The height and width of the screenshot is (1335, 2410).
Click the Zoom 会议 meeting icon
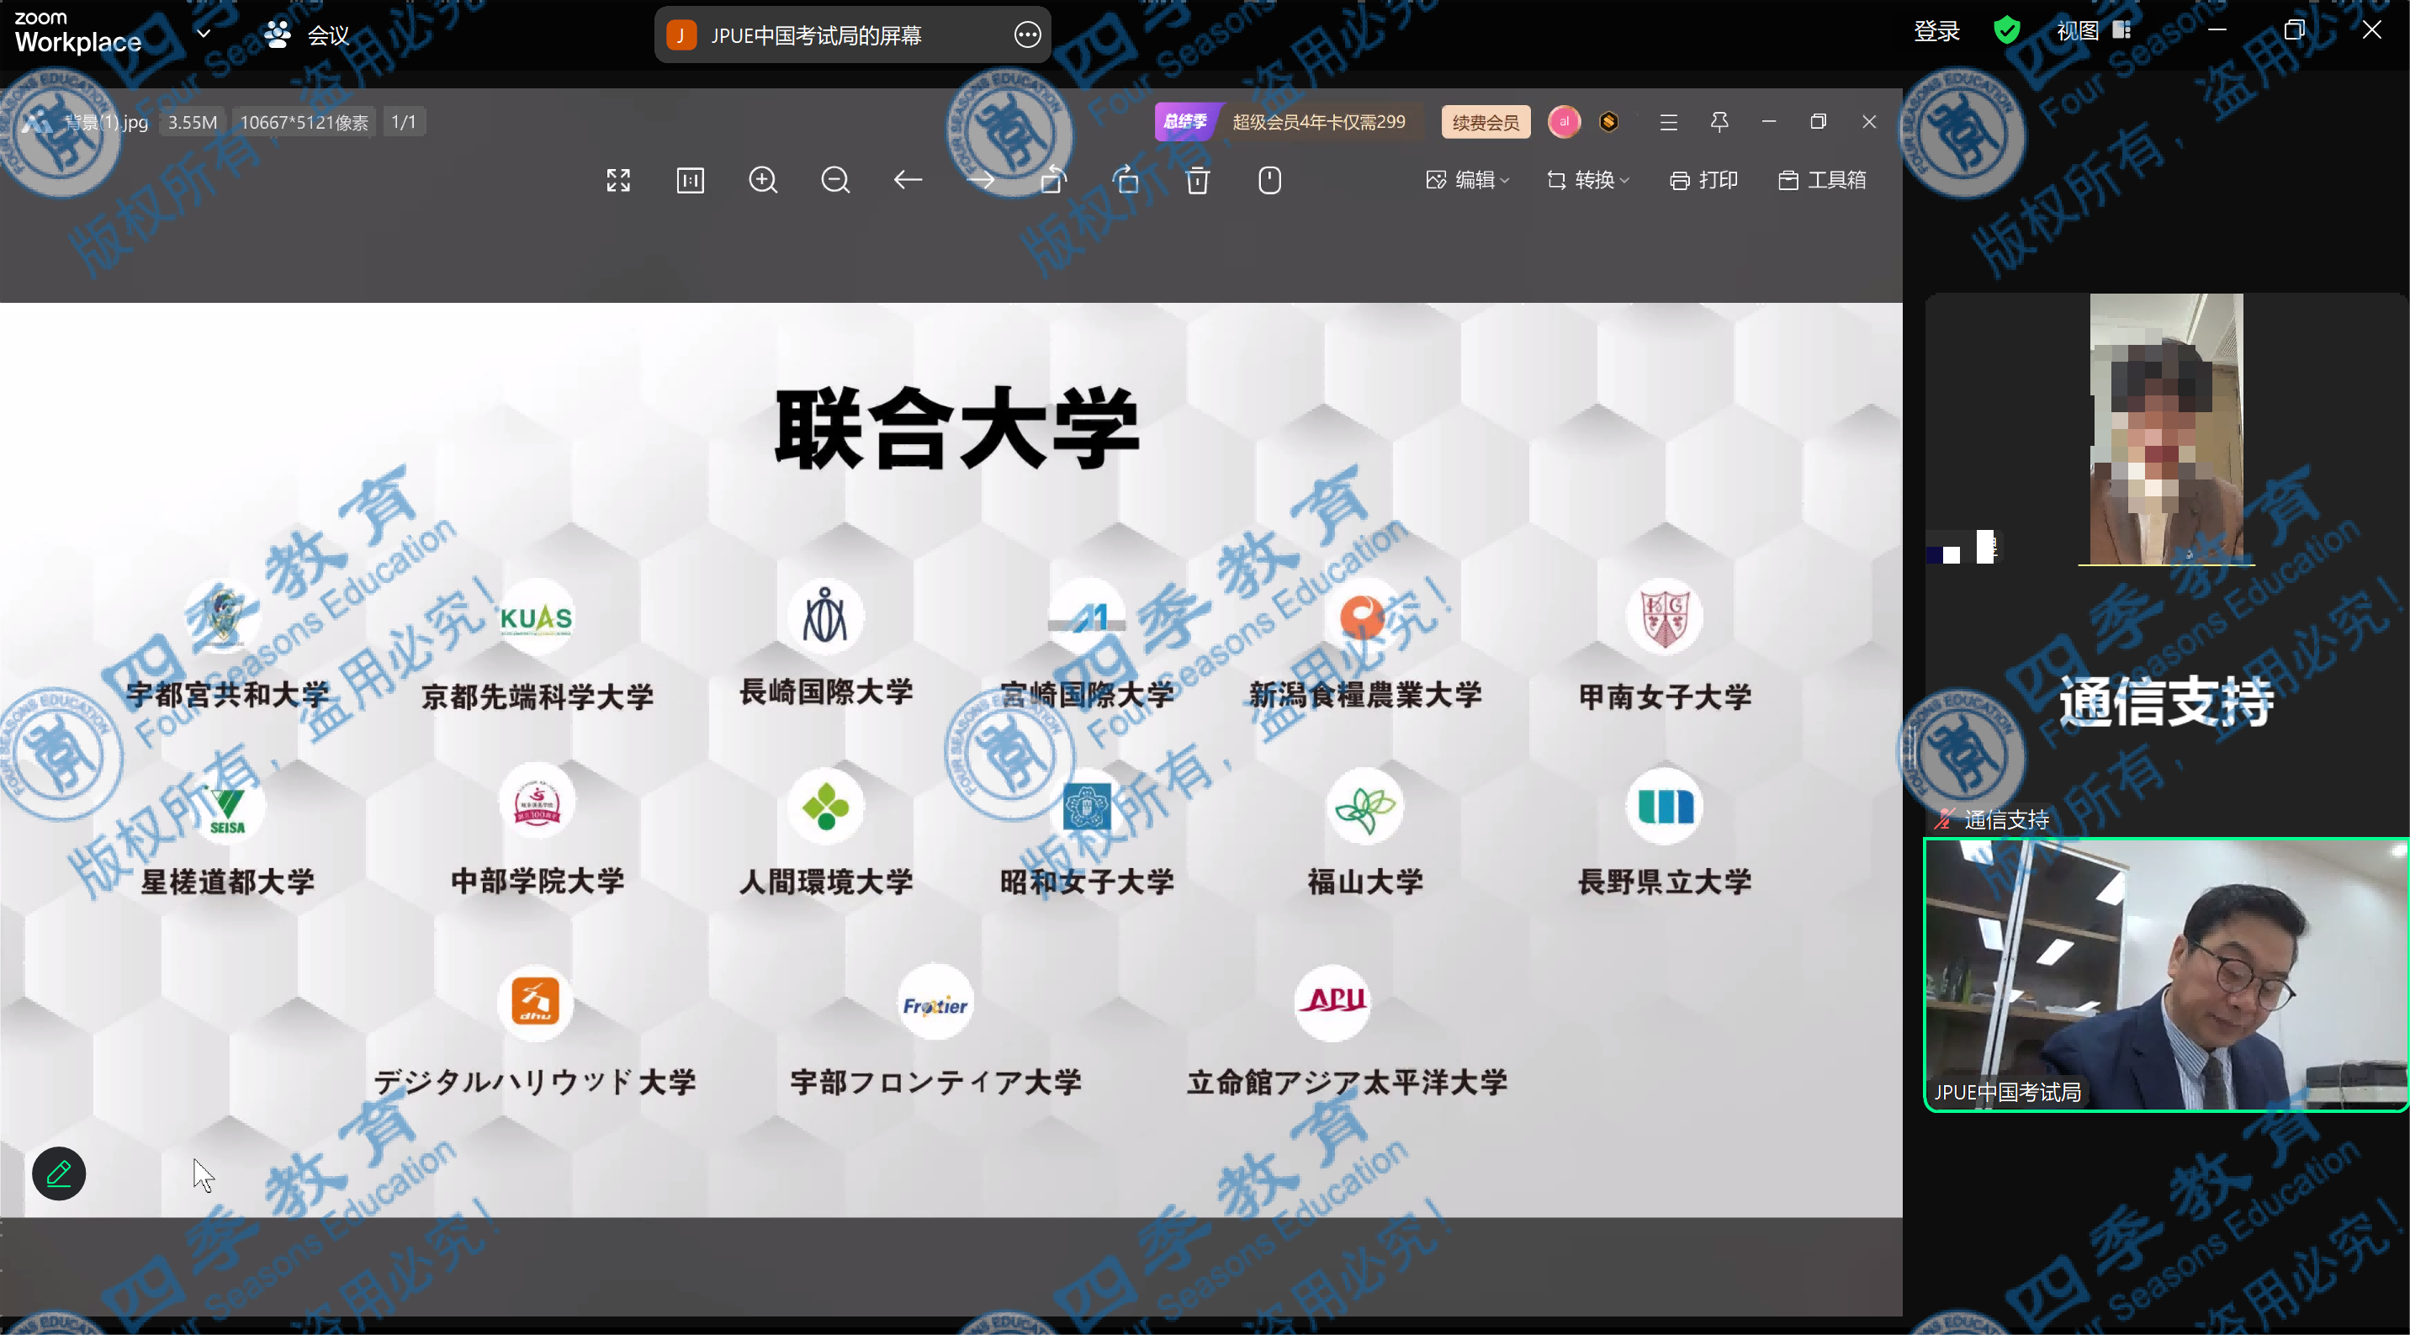click(x=277, y=34)
